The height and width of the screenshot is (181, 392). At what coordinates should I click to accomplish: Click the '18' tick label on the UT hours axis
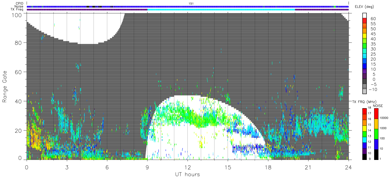click(x=268, y=167)
